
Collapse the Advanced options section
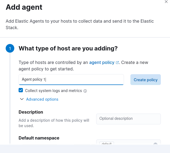(x=42, y=99)
